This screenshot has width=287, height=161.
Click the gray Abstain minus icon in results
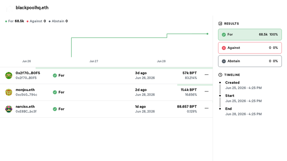click(x=224, y=61)
